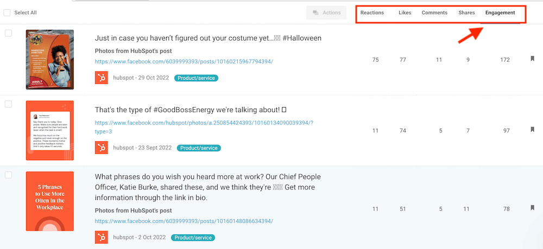The width and height of the screenshot is (543, 249).
Task: Open the Halloween post Facebook link
Action: click(184, 61)
